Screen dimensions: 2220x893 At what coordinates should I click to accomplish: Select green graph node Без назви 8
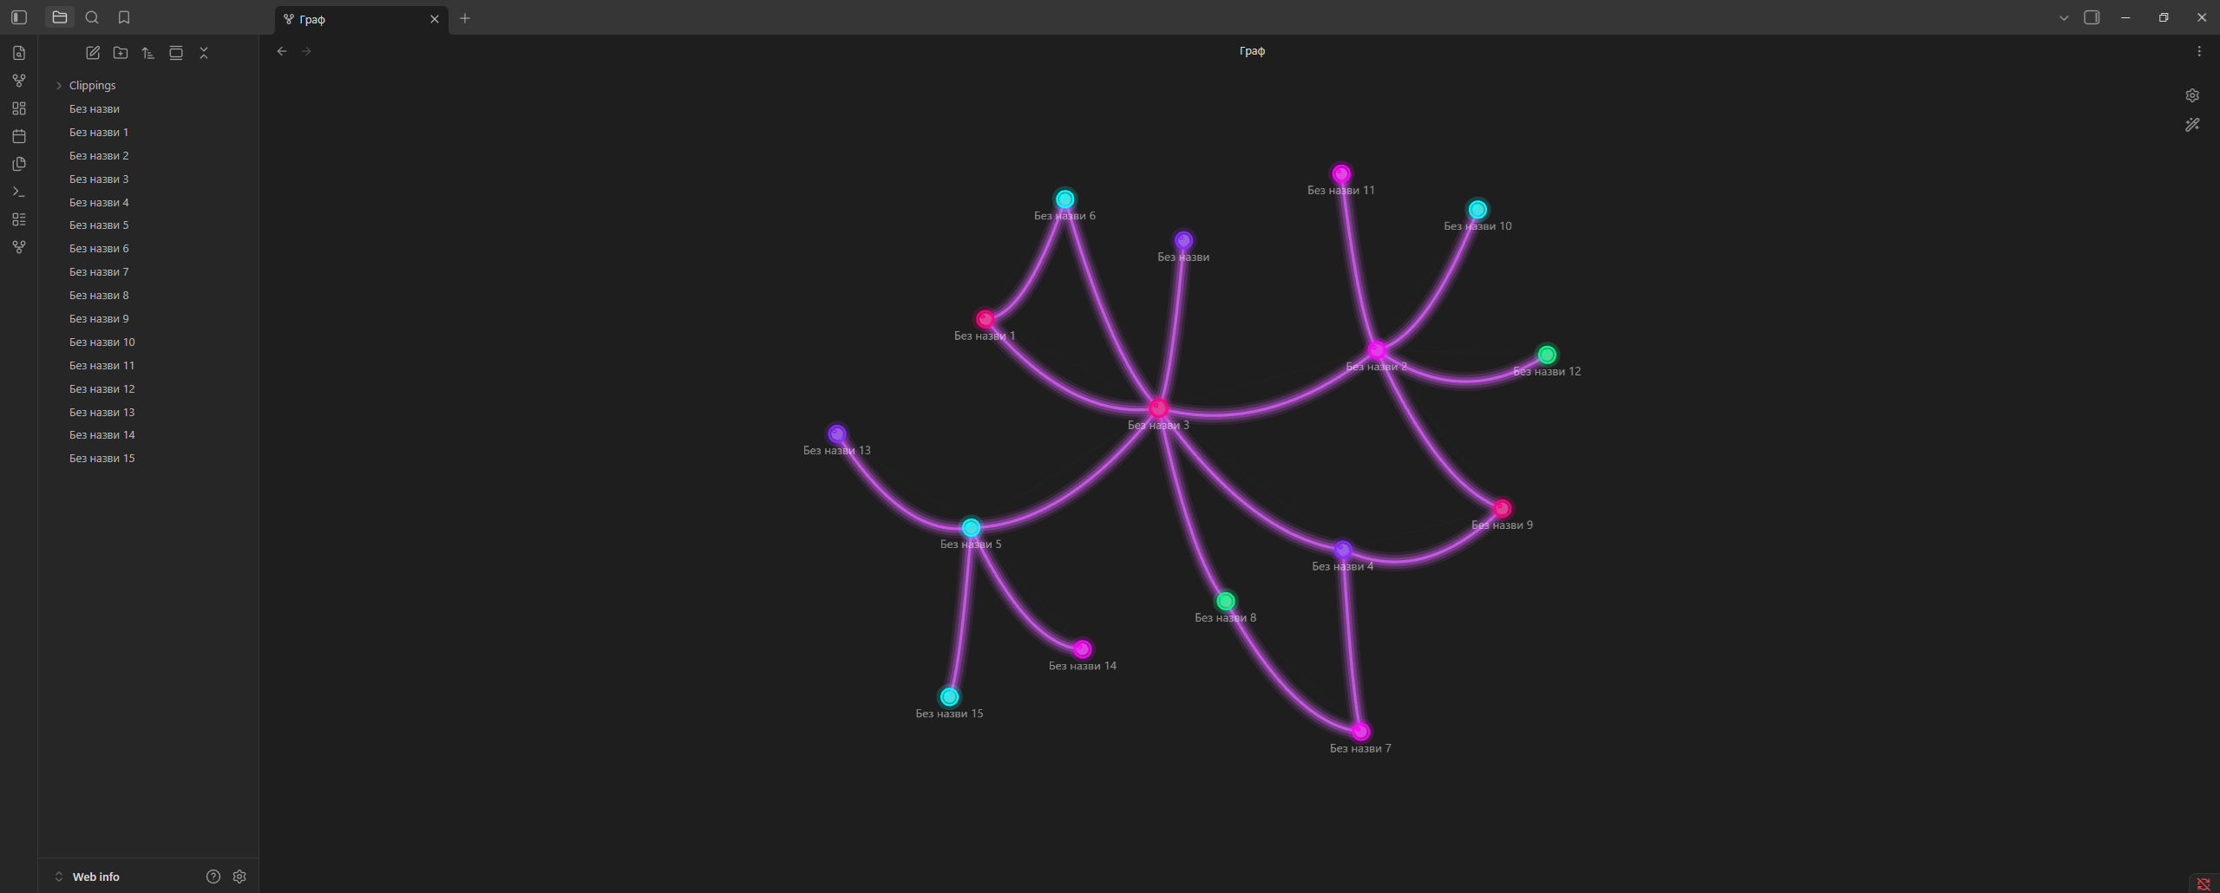click(1225, 601)
